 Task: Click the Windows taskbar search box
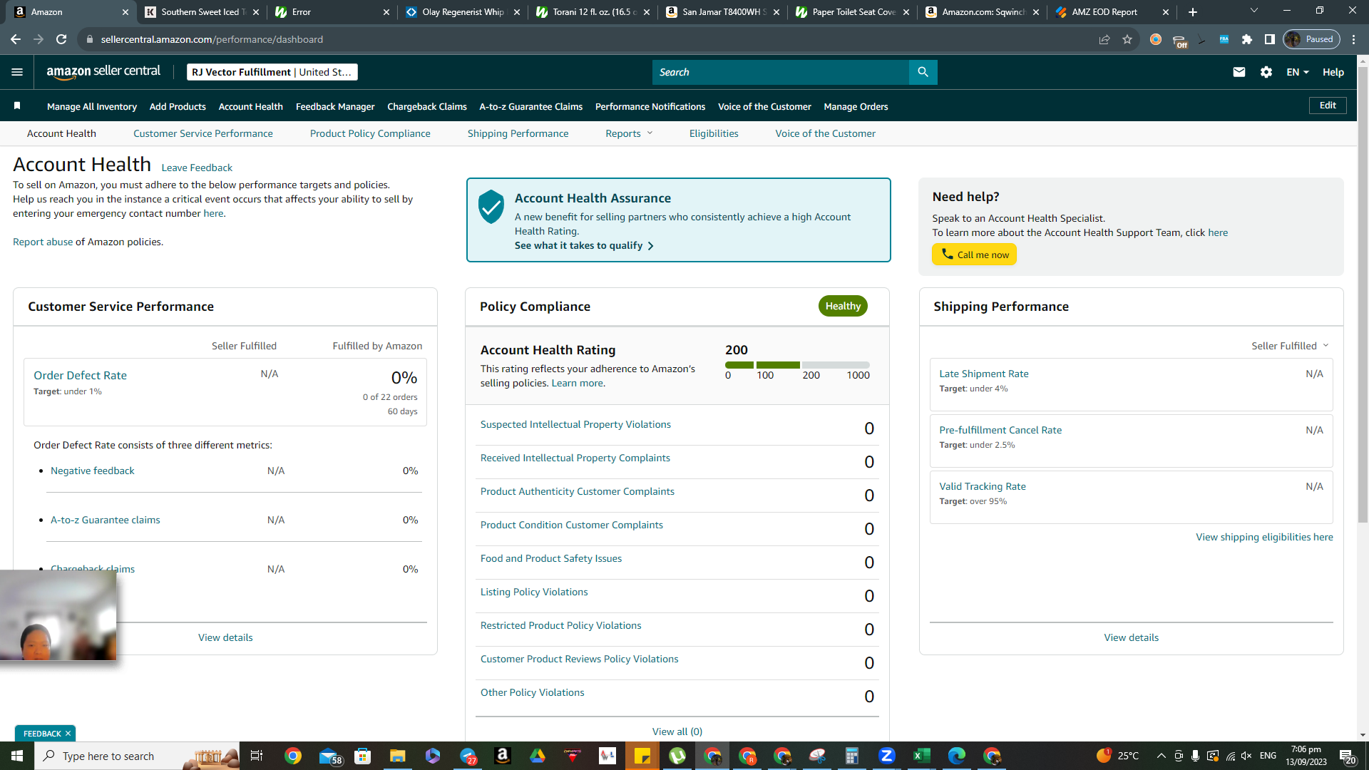(x=137, y=756)
